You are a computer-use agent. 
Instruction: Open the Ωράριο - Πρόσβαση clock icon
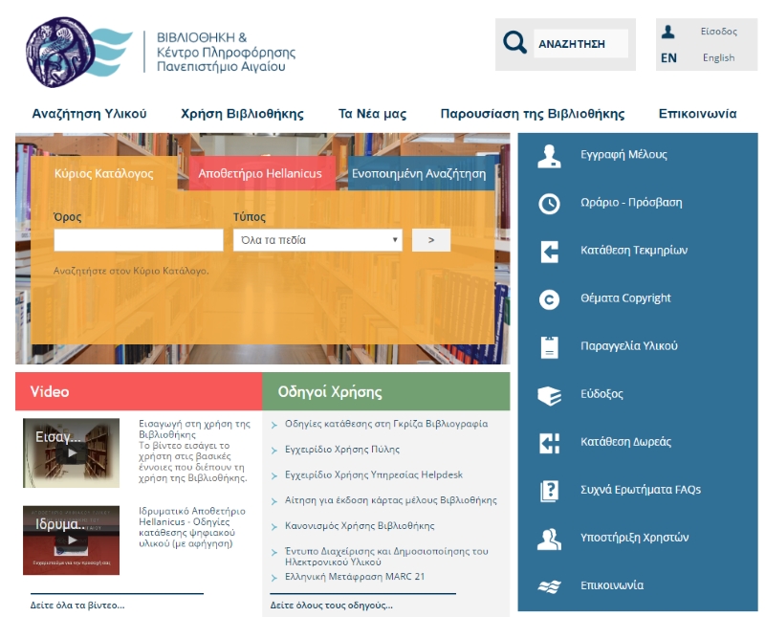pyautogui.click(x=549, y=203)
